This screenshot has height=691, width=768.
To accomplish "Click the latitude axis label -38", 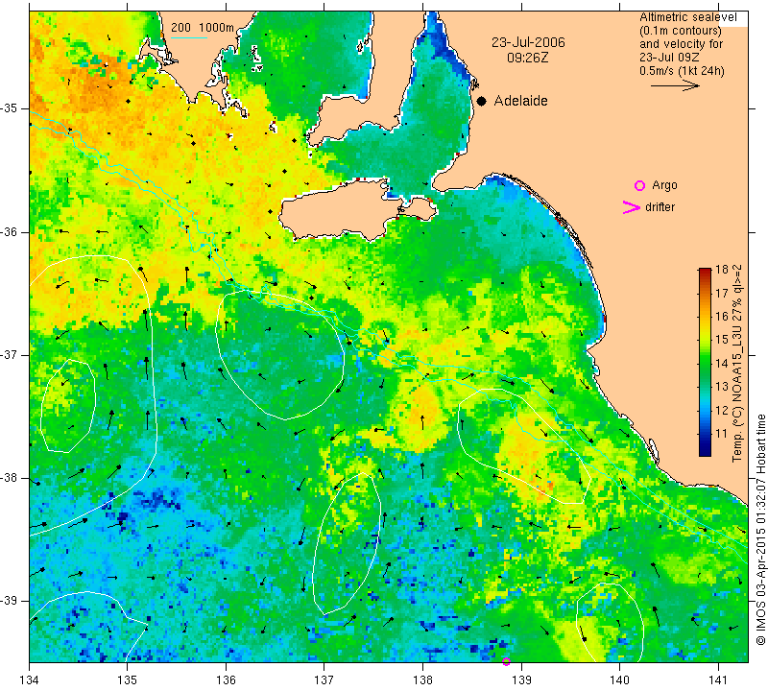I will (x=9, y=478).
